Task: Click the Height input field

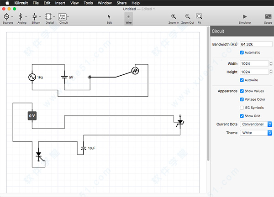Action: pyautogui.click(x=254, y=72)
